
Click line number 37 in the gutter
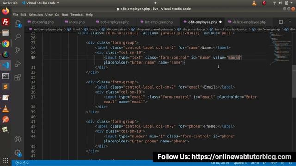33,97
